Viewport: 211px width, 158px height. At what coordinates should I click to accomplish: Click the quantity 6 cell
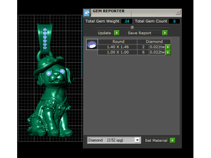click(x=143, y=52)
